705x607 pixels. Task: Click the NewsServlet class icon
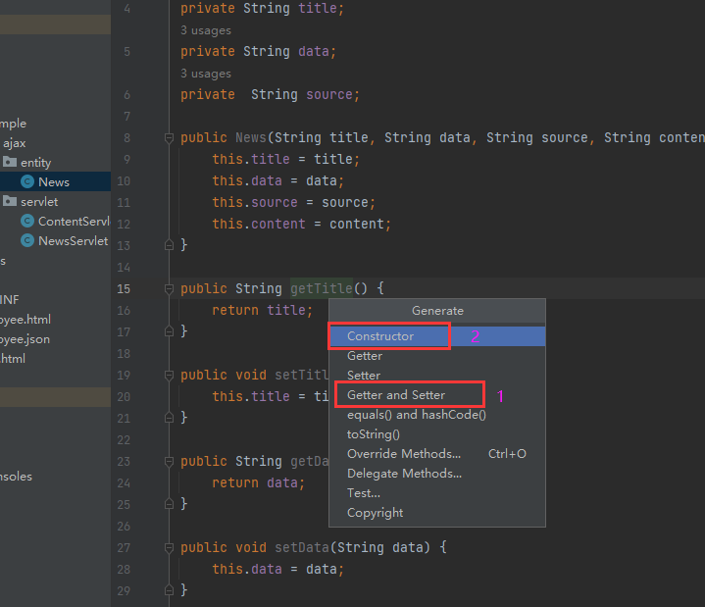coord(27,241)
